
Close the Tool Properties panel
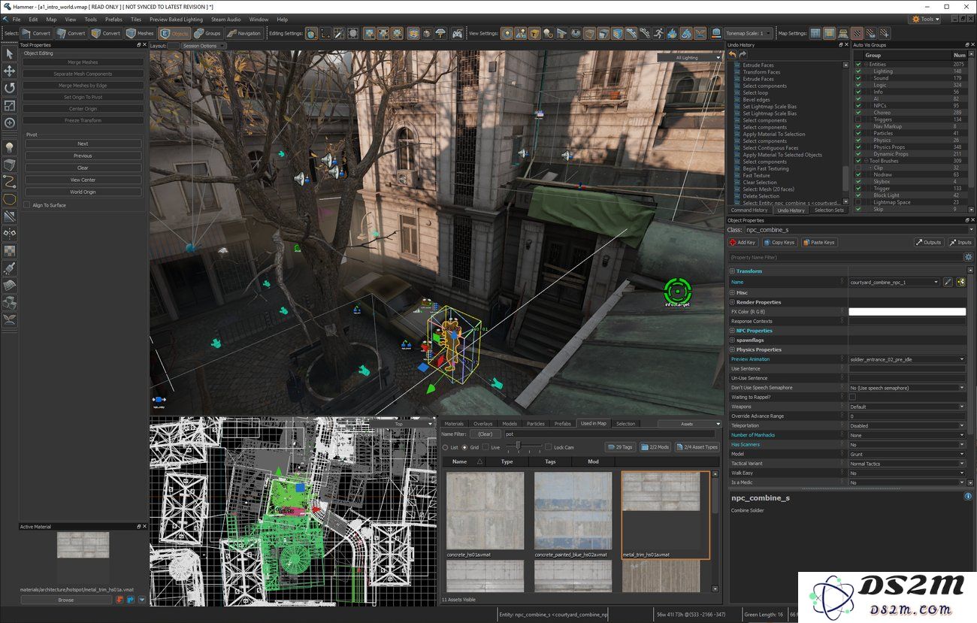click(x=144, y=45)
